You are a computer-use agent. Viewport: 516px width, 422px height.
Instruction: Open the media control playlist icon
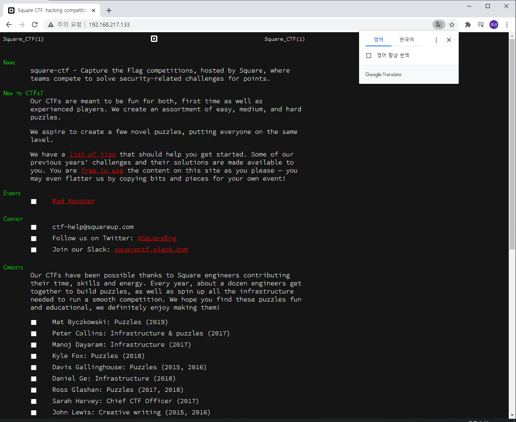481,25
